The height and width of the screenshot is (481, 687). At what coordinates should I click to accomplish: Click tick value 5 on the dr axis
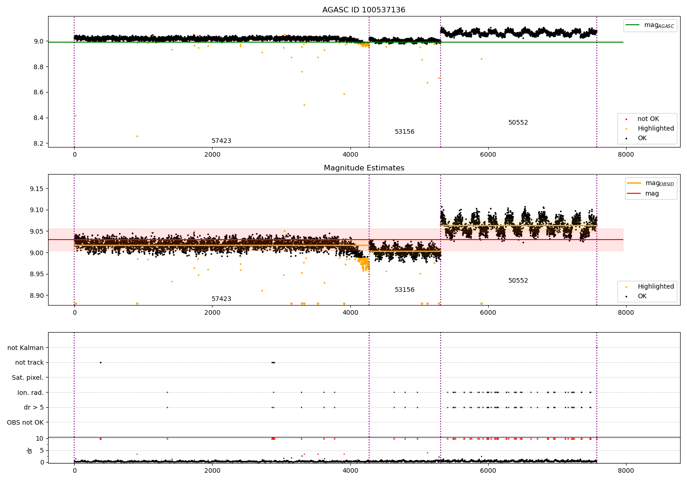point(42,450)
